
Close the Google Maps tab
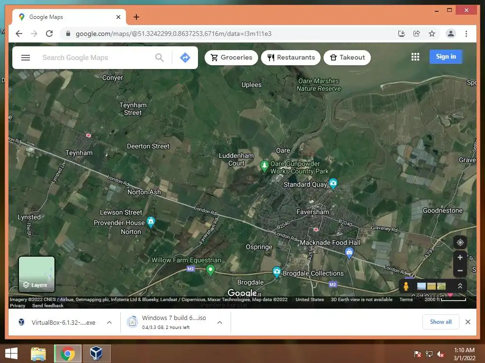click(118, 17)
